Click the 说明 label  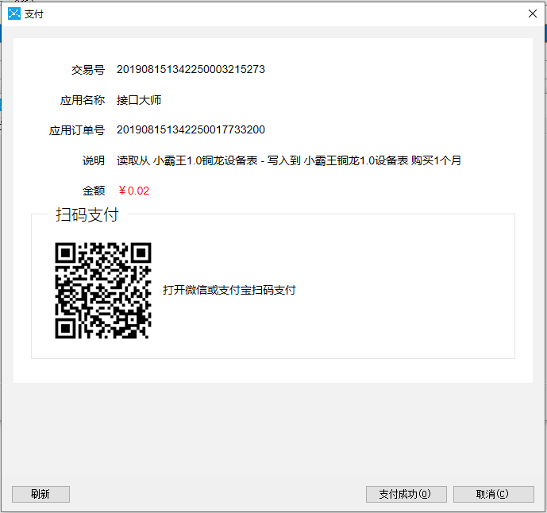coord(94,160)
